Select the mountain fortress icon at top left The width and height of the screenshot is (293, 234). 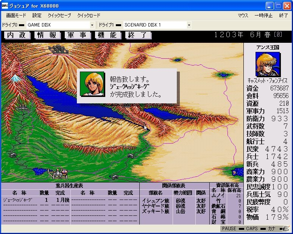pos(58,49)
